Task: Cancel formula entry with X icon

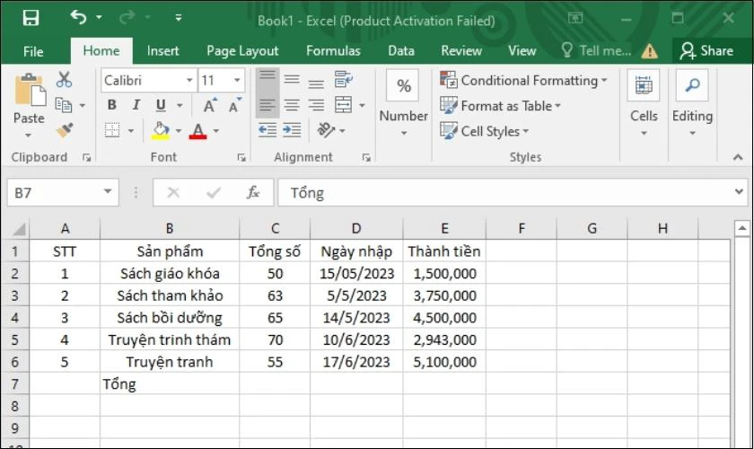Action: click(173, 192)
